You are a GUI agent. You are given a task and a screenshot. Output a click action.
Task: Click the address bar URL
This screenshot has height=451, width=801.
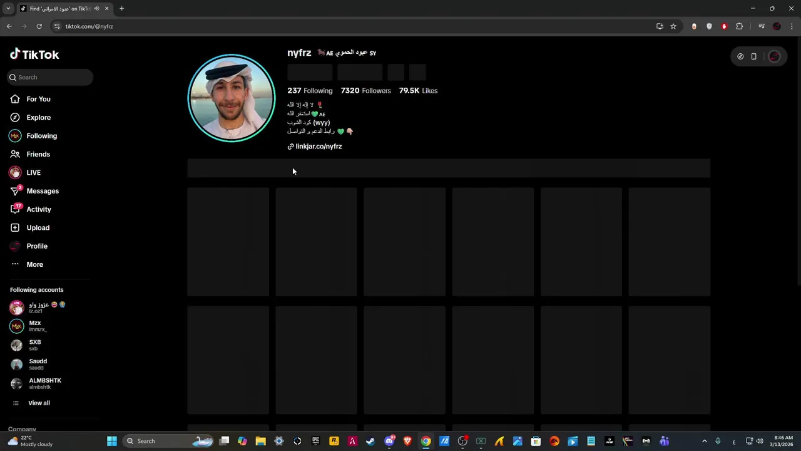coord(89,26)
